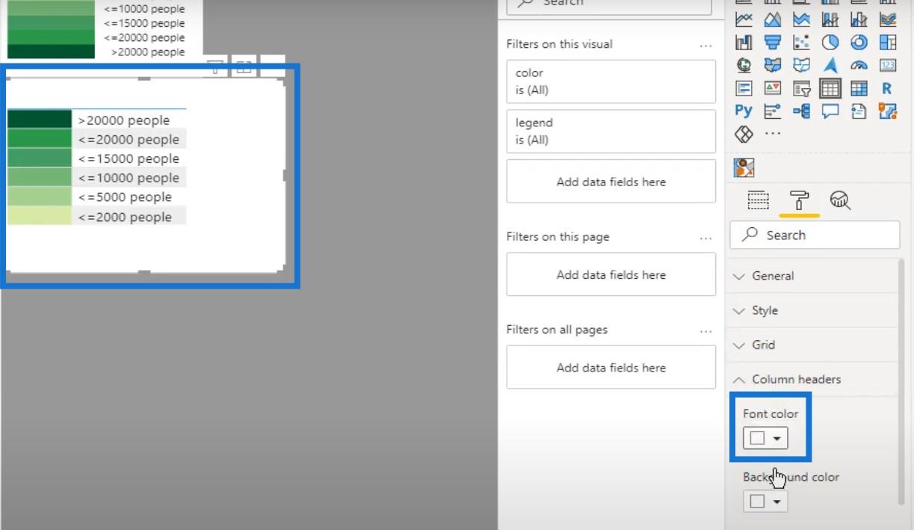The width and height of the screenshot is (914, 530).
Task: Select the Shape map visualization
Action: click(x=801, y=65)
